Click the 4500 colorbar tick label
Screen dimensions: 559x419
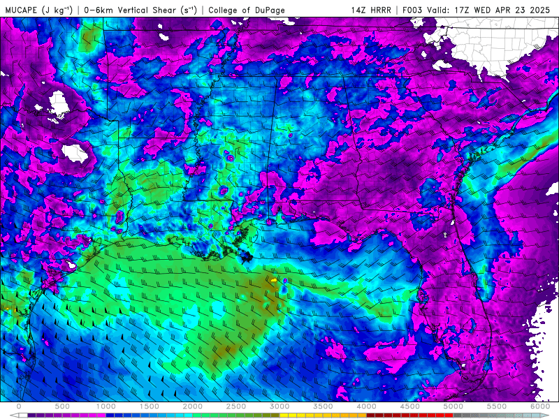click(x=410, y=406)
